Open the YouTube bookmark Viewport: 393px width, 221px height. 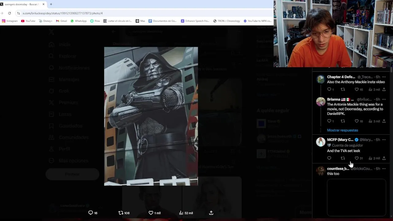28,21
